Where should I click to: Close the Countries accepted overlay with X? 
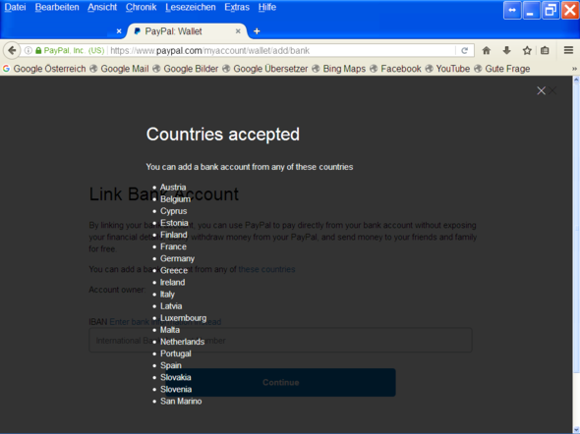pos(541,90)
